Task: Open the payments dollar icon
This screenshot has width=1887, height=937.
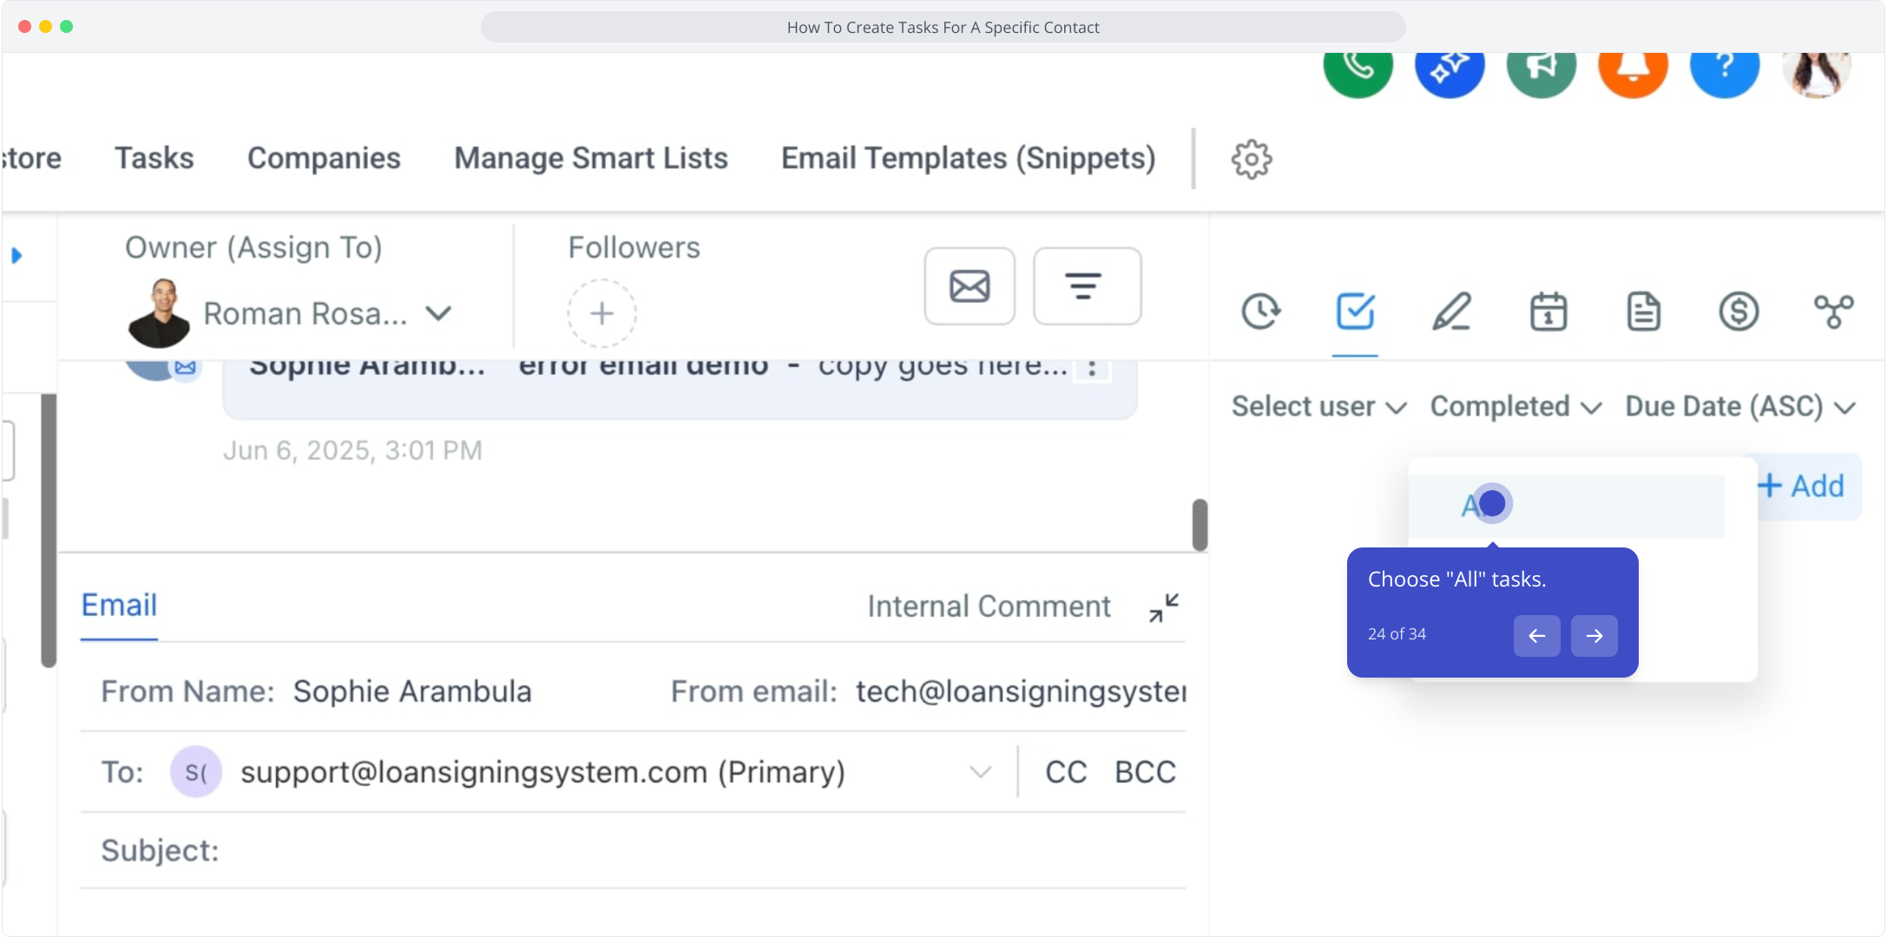Action: (x=1739, y=311)
